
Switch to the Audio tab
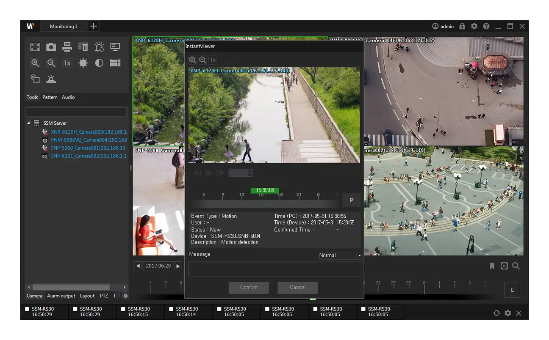click(68, 97)
